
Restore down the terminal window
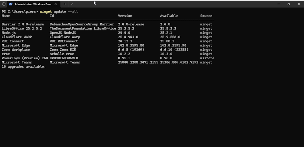pyautogui.click(x=289, y=4)
